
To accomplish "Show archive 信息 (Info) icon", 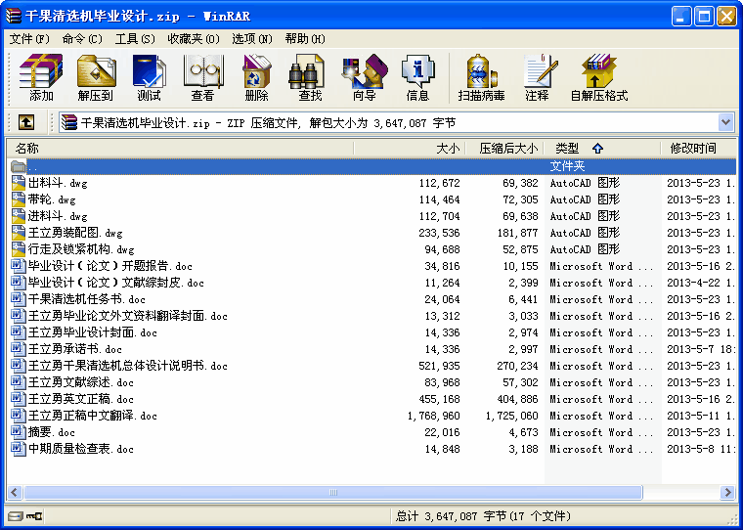I will click(417, 78).
